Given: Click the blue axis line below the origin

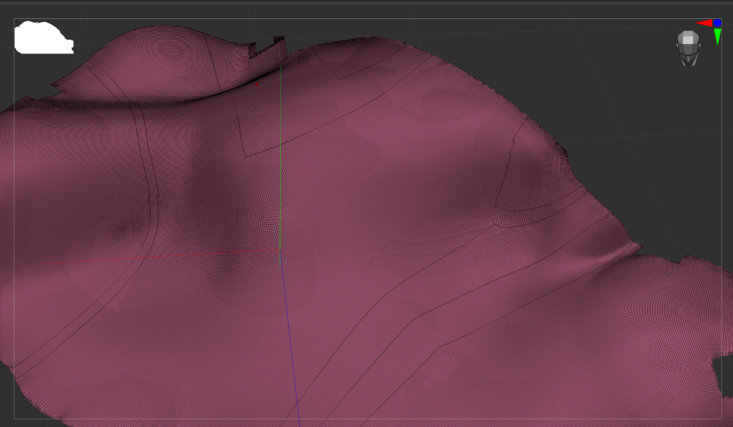Looking at the screenshot, I should 290,337.
